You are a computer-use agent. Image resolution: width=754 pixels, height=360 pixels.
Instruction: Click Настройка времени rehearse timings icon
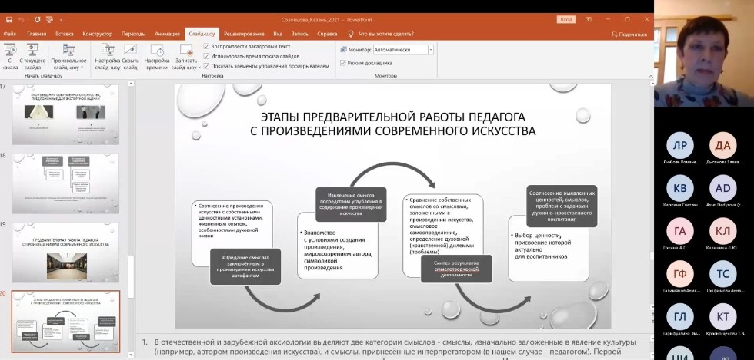tap(156, 54)
